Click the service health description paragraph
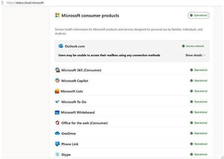Screen dimensions: 224x159 tap(129, 32)
